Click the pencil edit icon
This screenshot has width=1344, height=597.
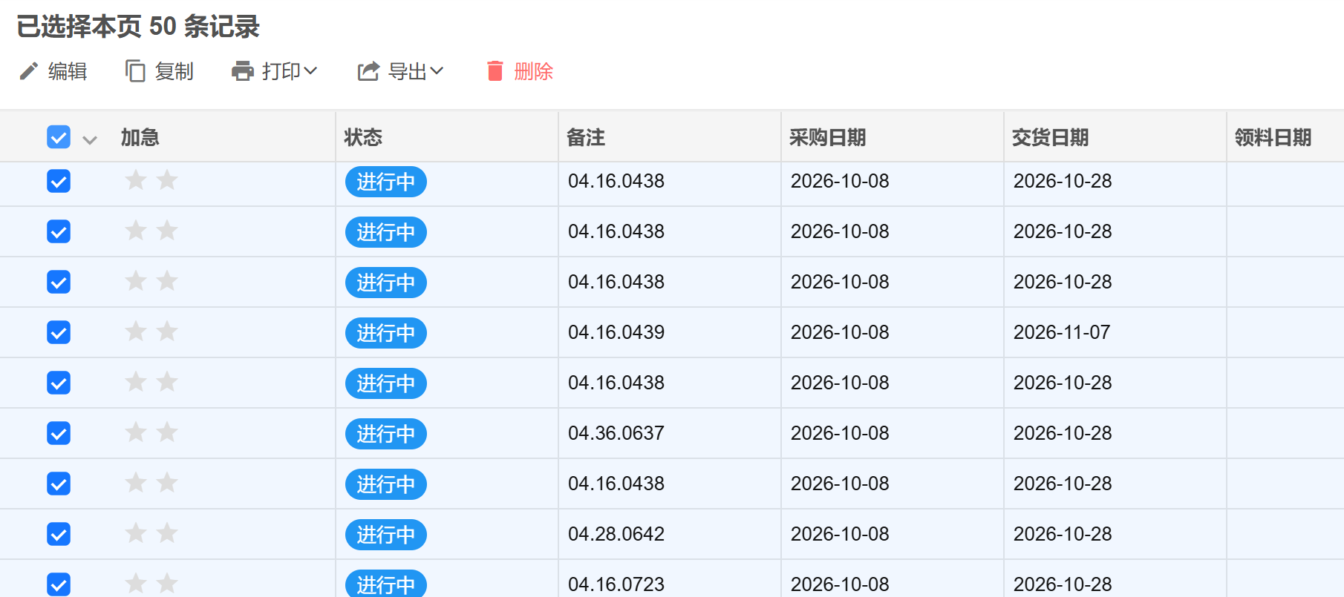(x=28, y=71)
